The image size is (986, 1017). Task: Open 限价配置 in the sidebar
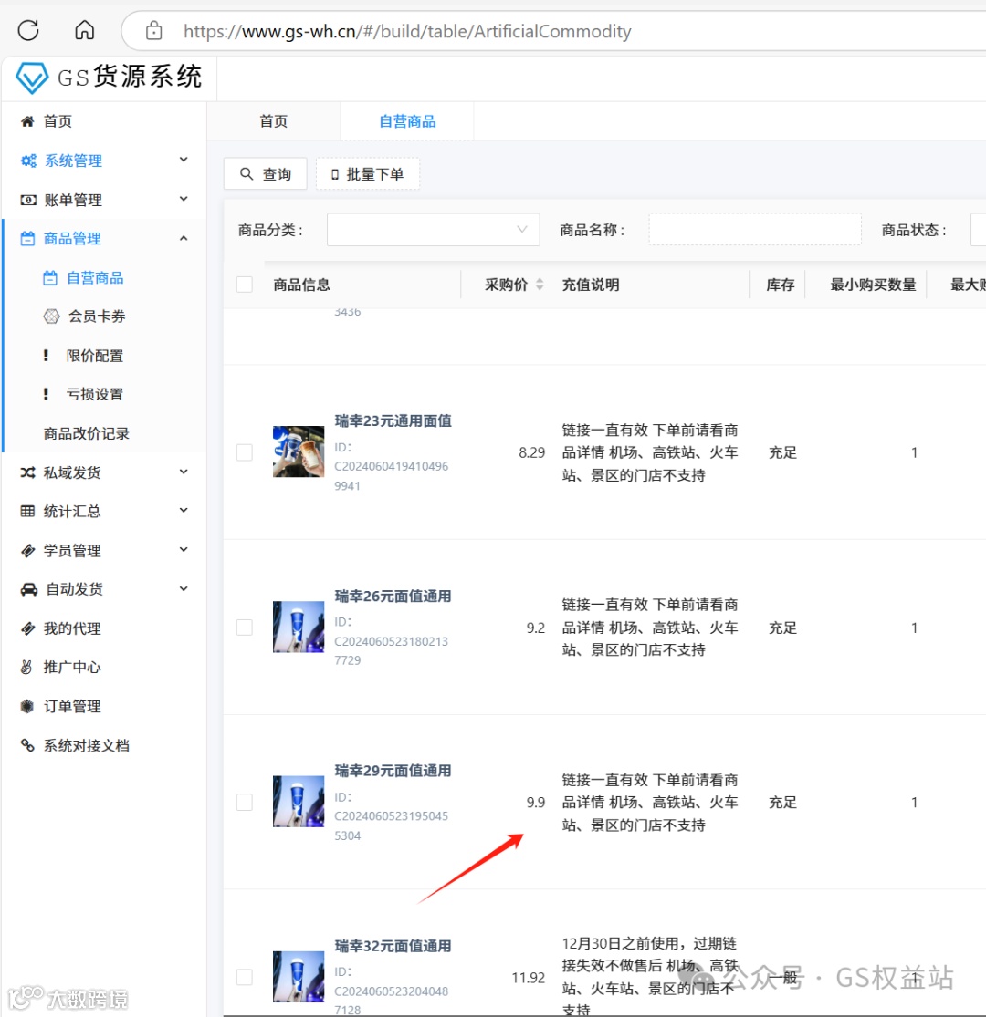click(x=95, y=356)
